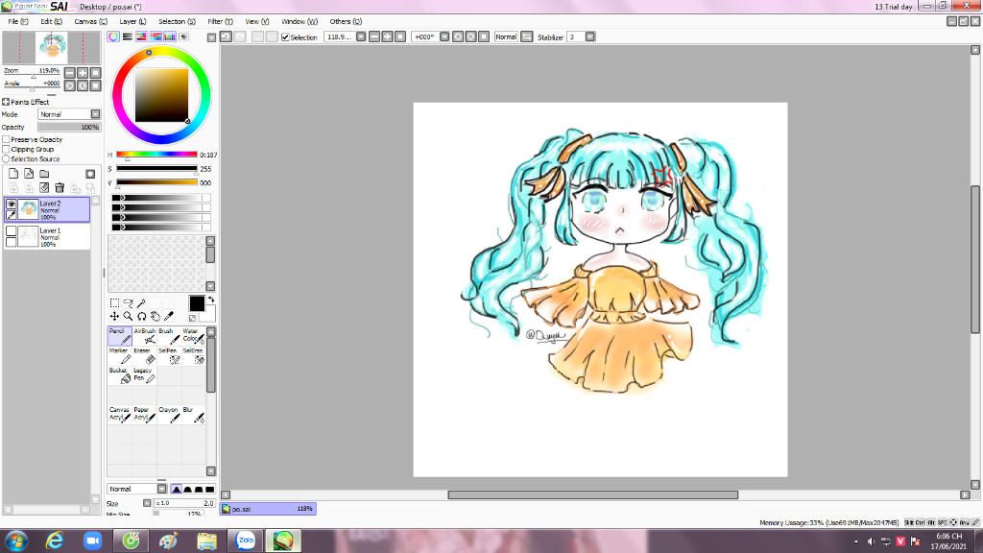Select the Bucket tool
983x553 pixels.
point(119,375)
